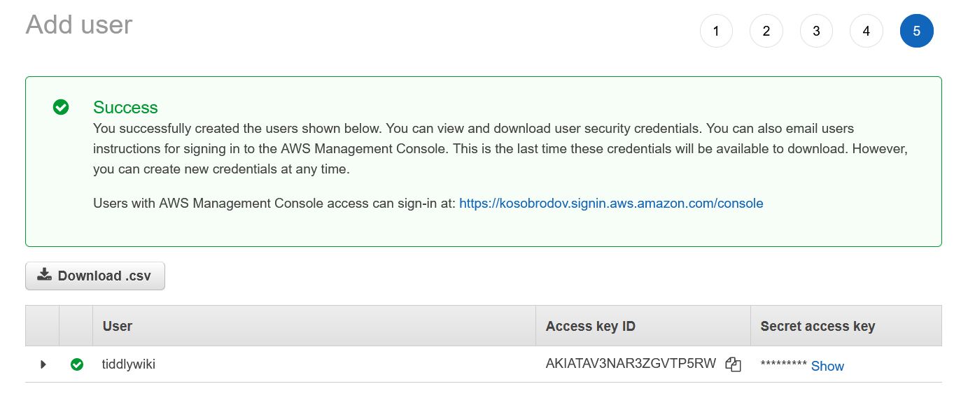This screenshot has height=412, width=975.
Task: Download the credentials .csv file
Action: tap(95, 276)
